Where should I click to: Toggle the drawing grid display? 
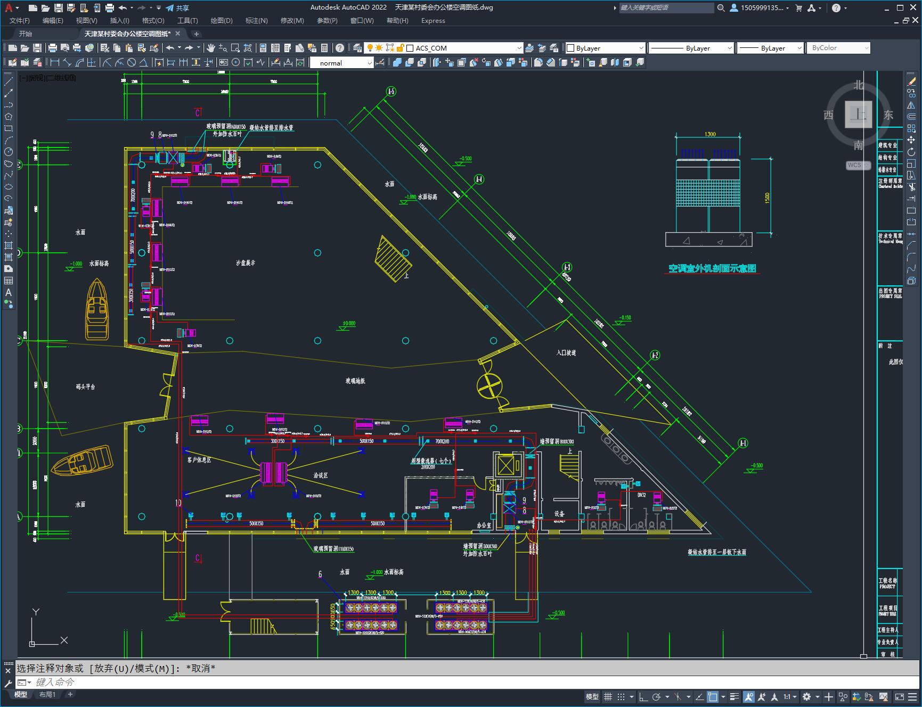(x=608, y=696)
